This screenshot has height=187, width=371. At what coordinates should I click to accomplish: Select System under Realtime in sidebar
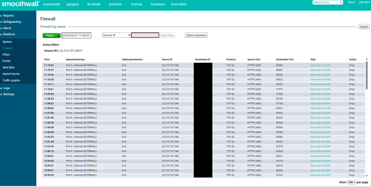click(x=7, y=42)
